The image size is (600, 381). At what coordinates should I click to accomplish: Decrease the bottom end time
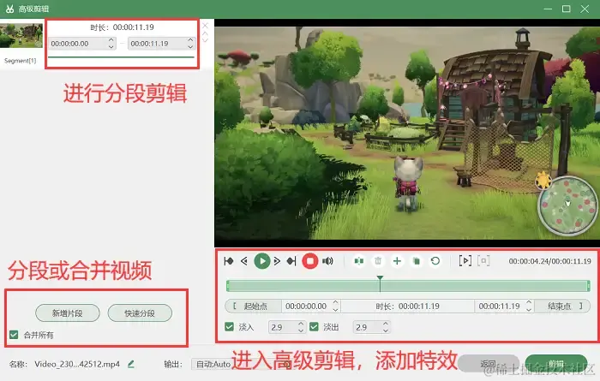pos(529,310)
